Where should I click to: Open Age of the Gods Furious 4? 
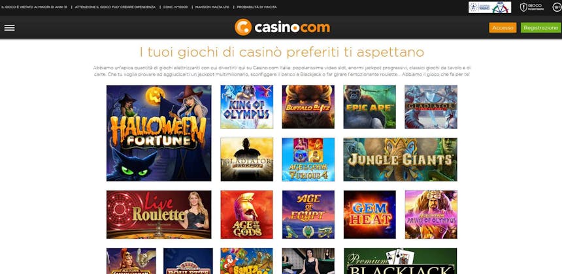click(308, 160)
